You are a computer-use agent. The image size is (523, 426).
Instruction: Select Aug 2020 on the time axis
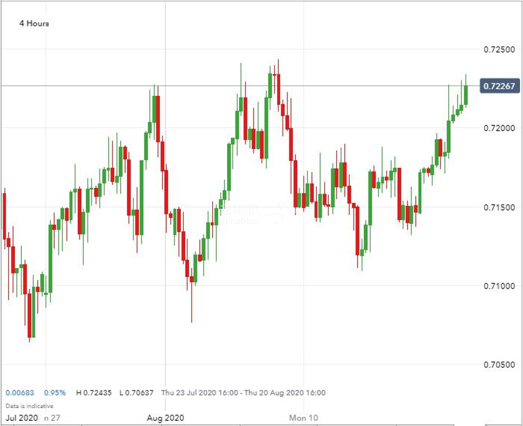click(165, 418)
